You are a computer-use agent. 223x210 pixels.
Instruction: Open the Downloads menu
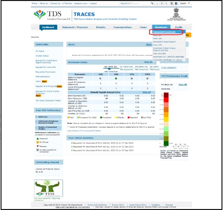point(161,27)
